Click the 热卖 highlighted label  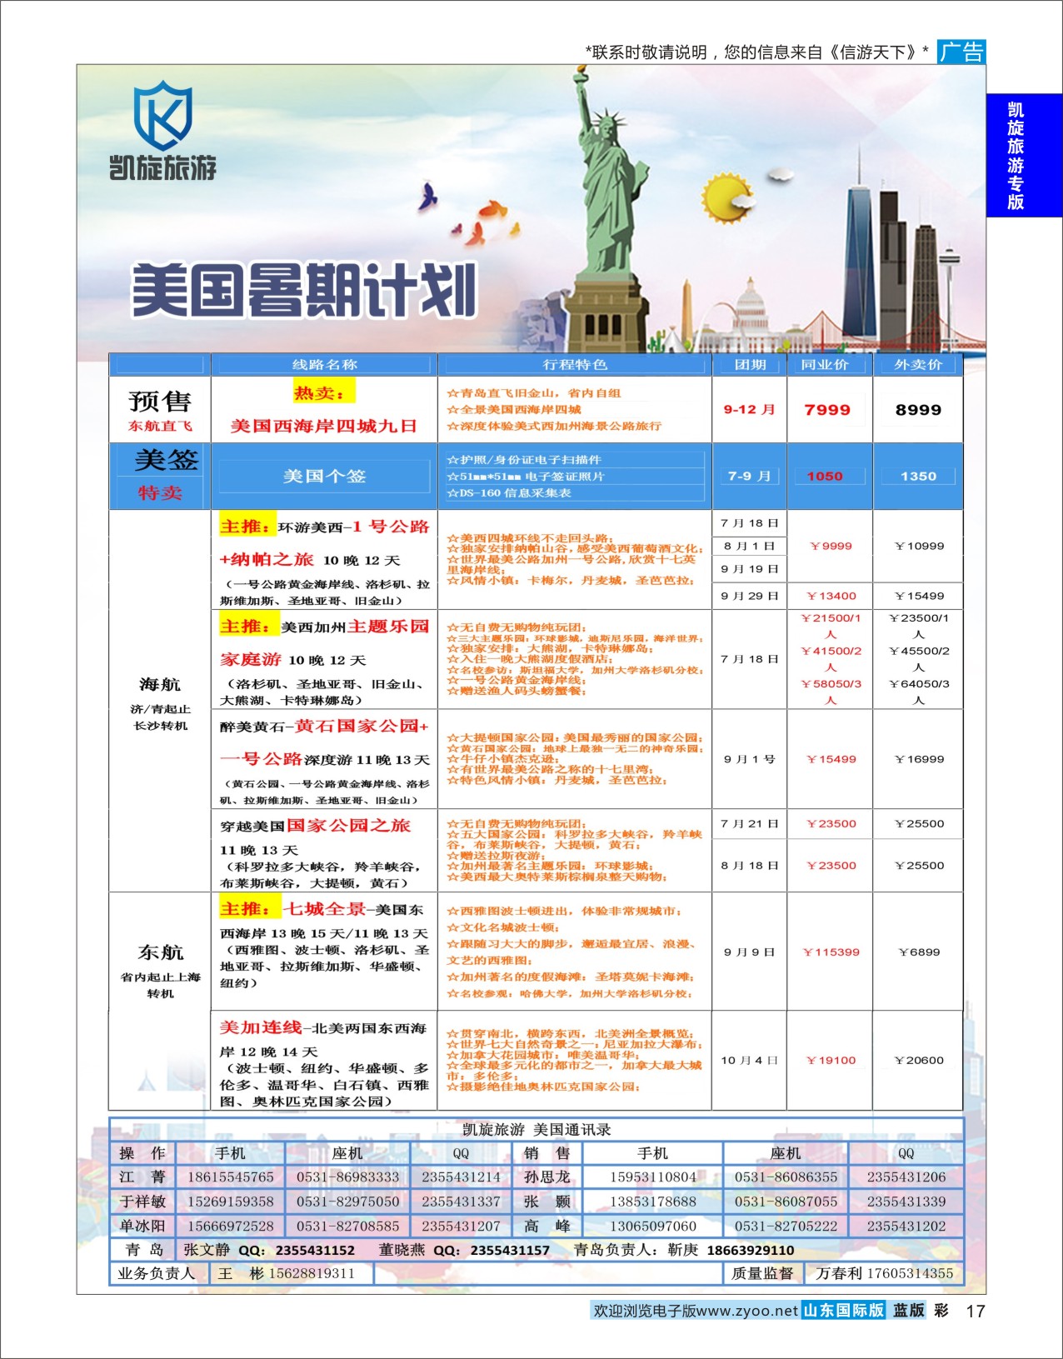[x=324, y=392]
